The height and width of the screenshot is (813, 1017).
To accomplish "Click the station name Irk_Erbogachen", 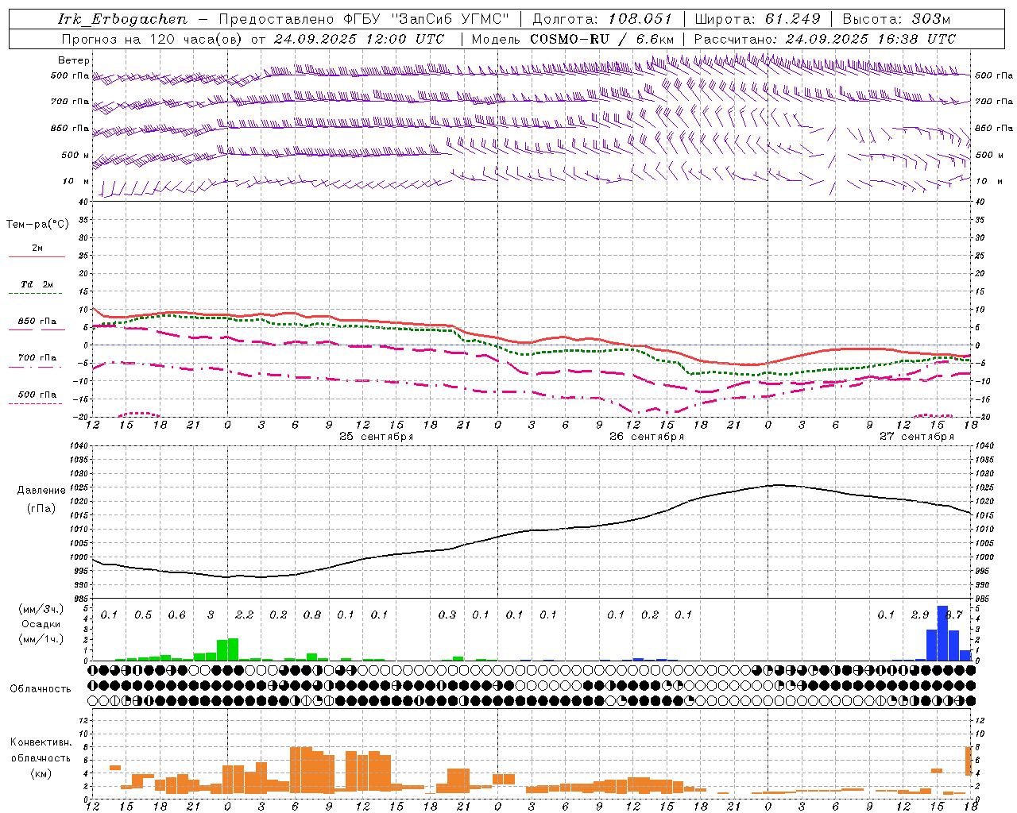I will coord(122,19).
